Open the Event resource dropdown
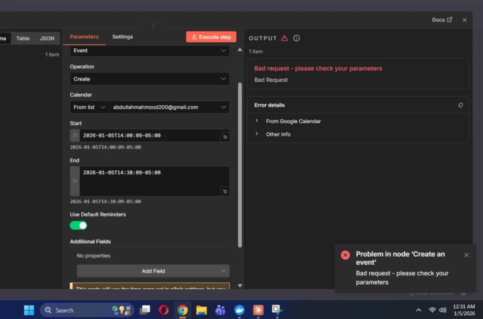The height and width of the screenshot is (319, 483). [150, 51]
